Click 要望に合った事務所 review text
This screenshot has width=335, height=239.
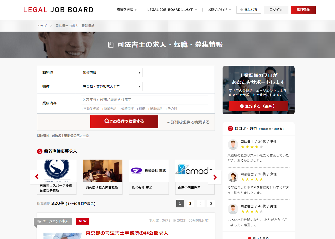(258, 190)
